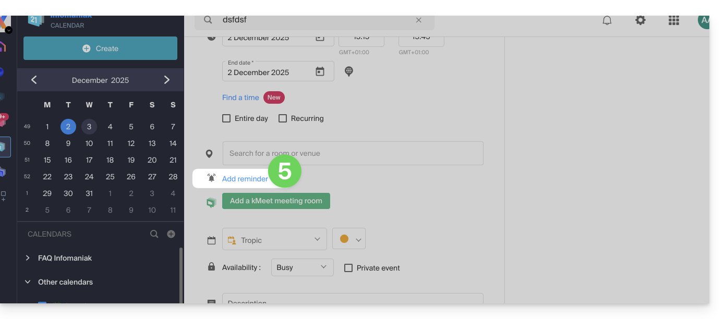Open the orange event color picker
Viewport: 725px width, 319px height.
[x=349, y=239]
